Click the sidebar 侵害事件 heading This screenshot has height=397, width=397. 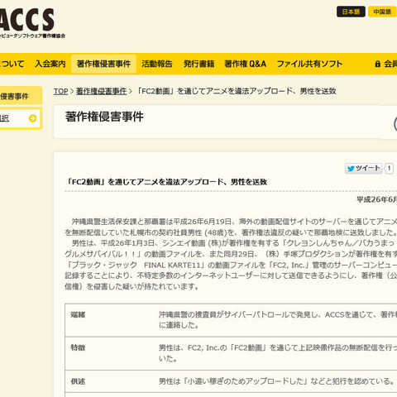[x=21, y=96]
